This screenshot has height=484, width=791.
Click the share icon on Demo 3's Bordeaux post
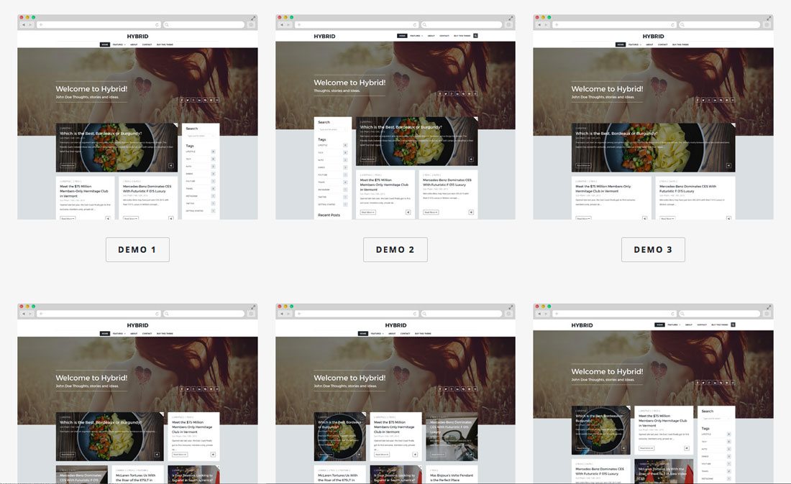tap(728, 165)
